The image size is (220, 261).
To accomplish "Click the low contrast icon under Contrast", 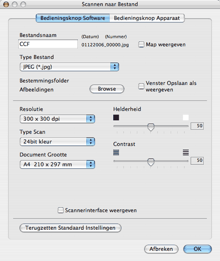I will [x=116, y=152].
